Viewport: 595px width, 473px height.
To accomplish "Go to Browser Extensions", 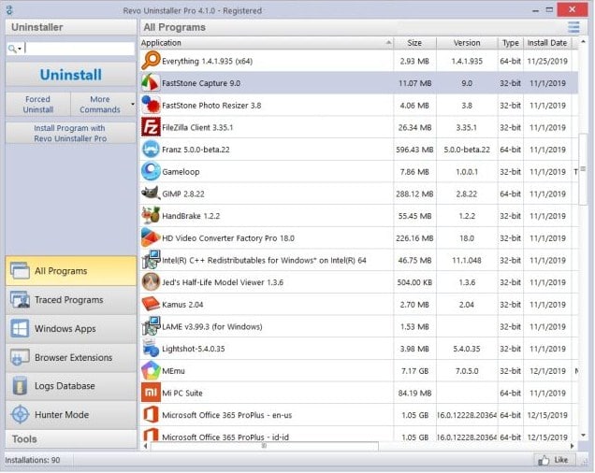I will pyautogui.click(x=71, y=357).
